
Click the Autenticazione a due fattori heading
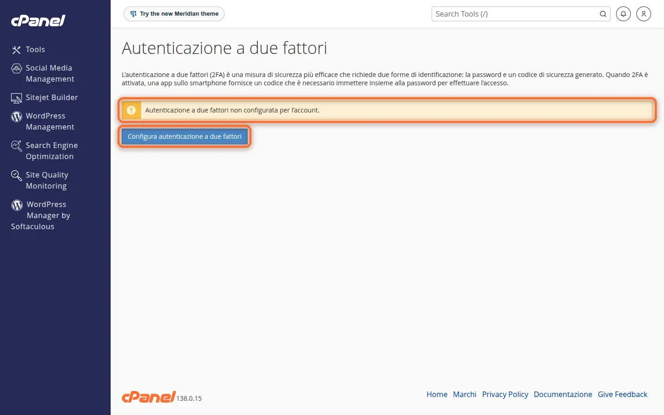pyautogui.click(x=225, y=48)
